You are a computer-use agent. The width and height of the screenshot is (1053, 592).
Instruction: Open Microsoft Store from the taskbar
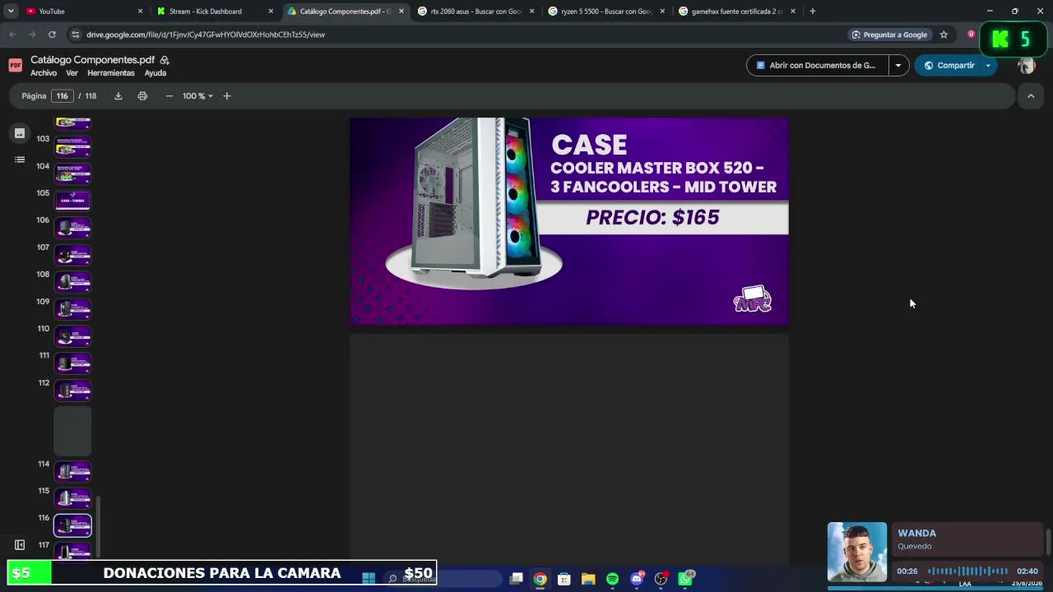(x=564, y=579)
